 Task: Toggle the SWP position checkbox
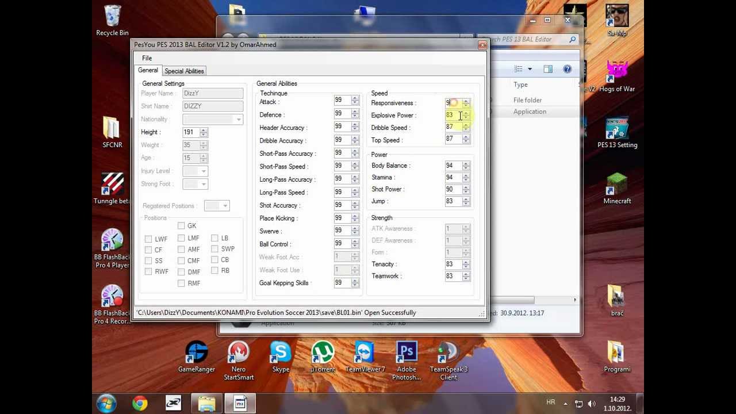(x=214, y=249)
